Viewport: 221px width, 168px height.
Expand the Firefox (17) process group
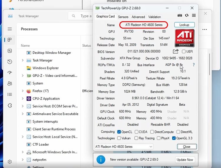tap(23, 91)
